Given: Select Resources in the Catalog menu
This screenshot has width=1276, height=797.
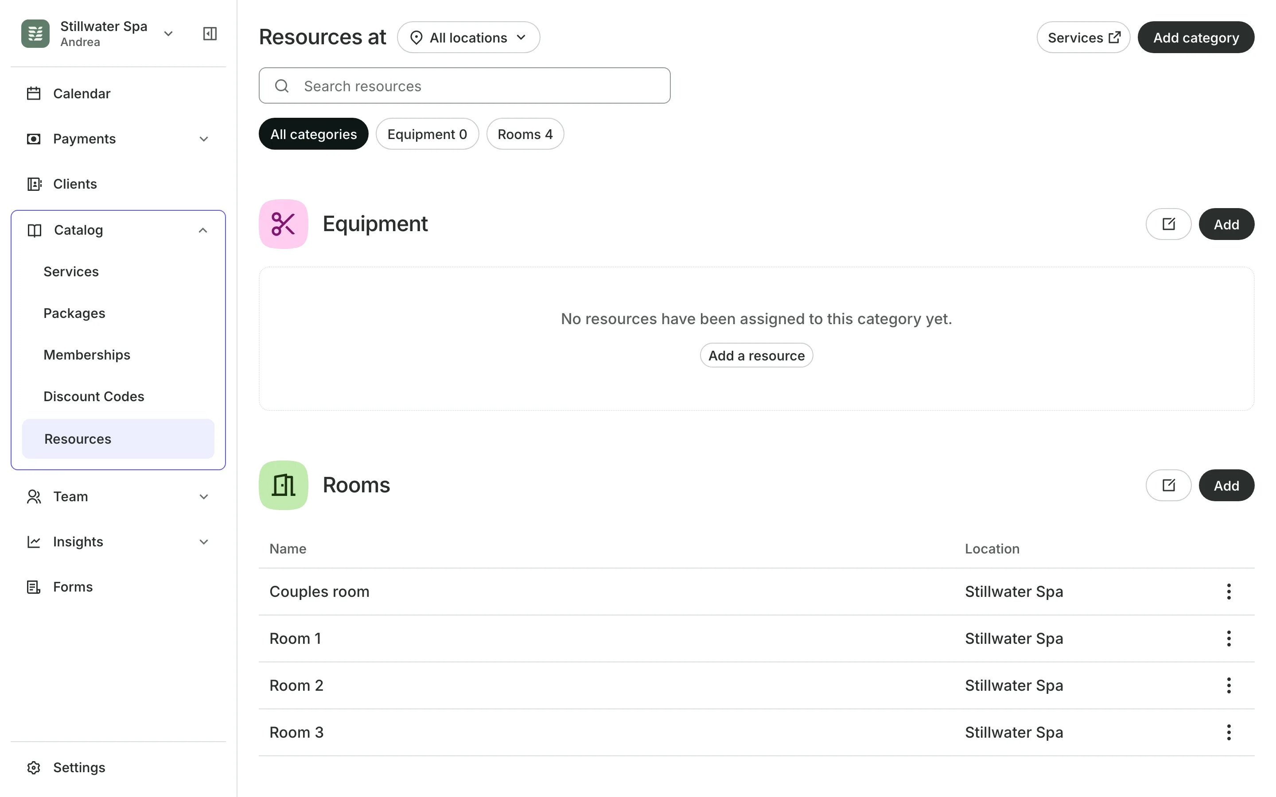Looking at the screenshot, I should pos(118,438).
